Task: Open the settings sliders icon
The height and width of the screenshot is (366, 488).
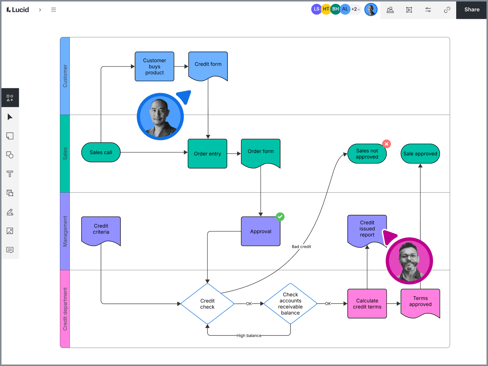Action: (428, 10)
